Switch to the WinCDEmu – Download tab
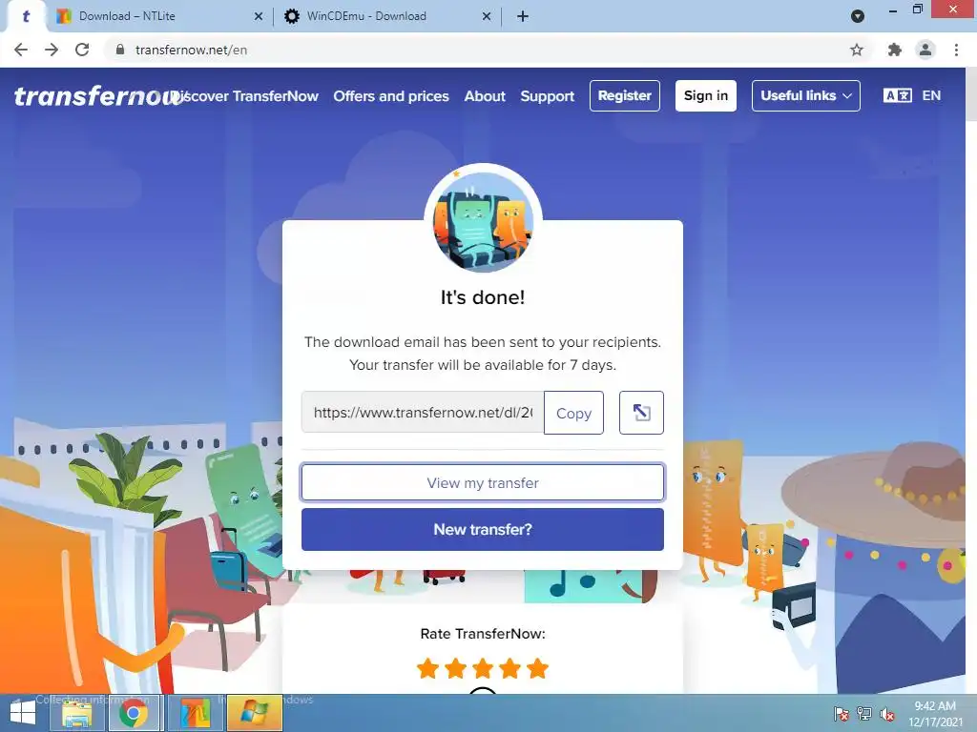 coord(386,16)
